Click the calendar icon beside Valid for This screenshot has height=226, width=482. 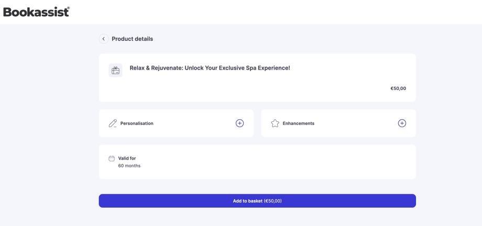tap(112, 159)
